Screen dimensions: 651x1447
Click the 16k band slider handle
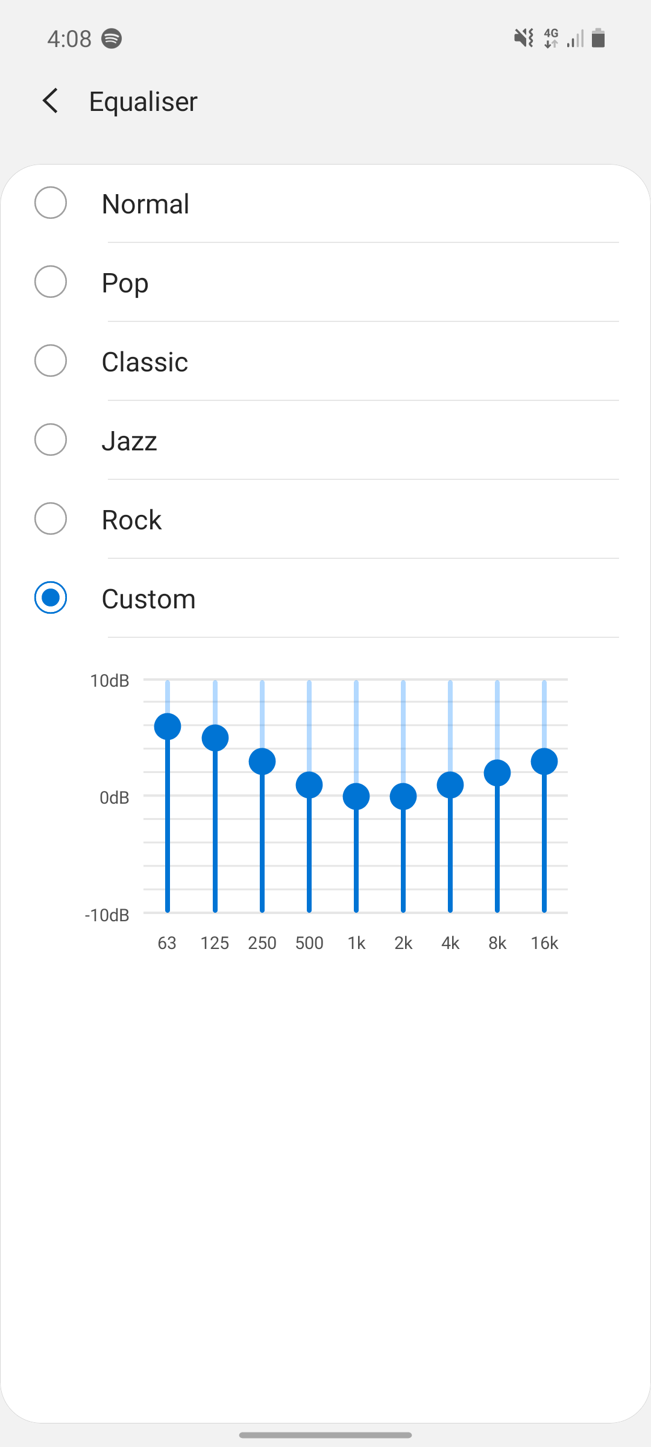544,761
